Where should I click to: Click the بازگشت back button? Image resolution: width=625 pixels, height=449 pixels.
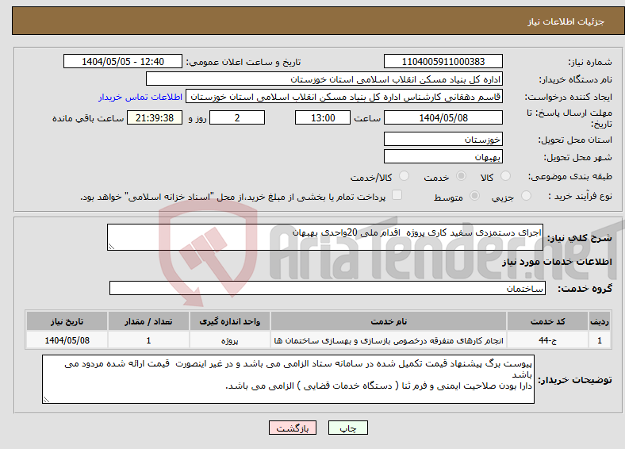[293, 428]
